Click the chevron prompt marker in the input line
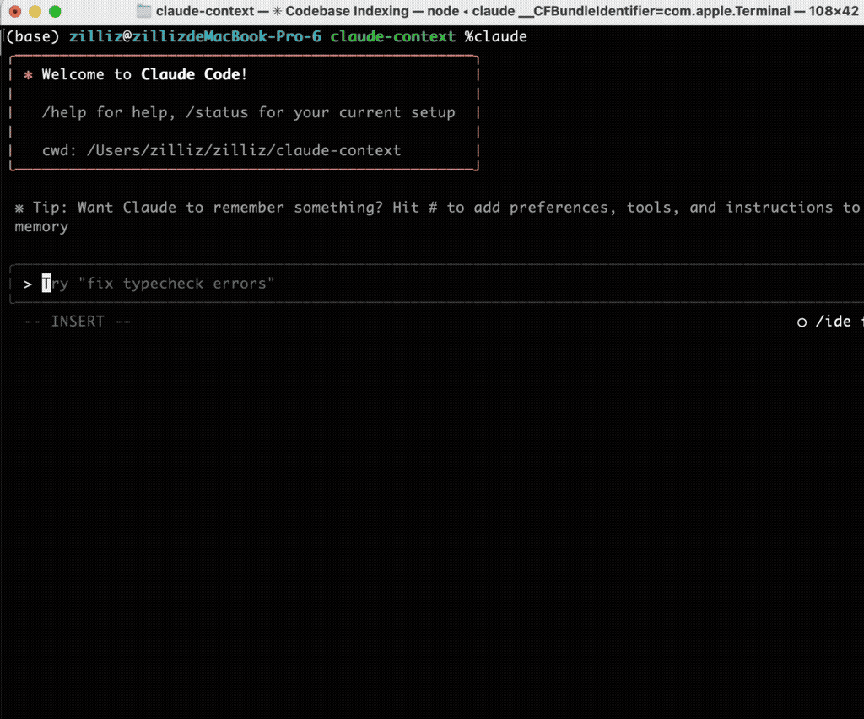 click(26, 284)
